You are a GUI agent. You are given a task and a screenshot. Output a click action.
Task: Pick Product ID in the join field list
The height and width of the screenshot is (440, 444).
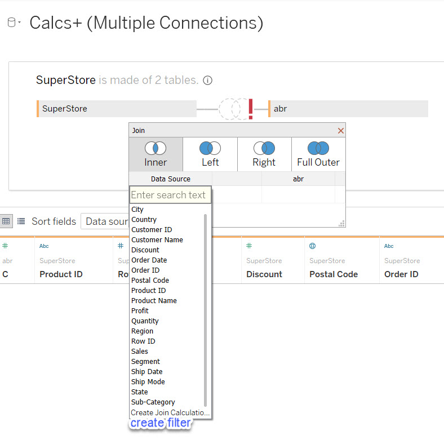(148, 291)
